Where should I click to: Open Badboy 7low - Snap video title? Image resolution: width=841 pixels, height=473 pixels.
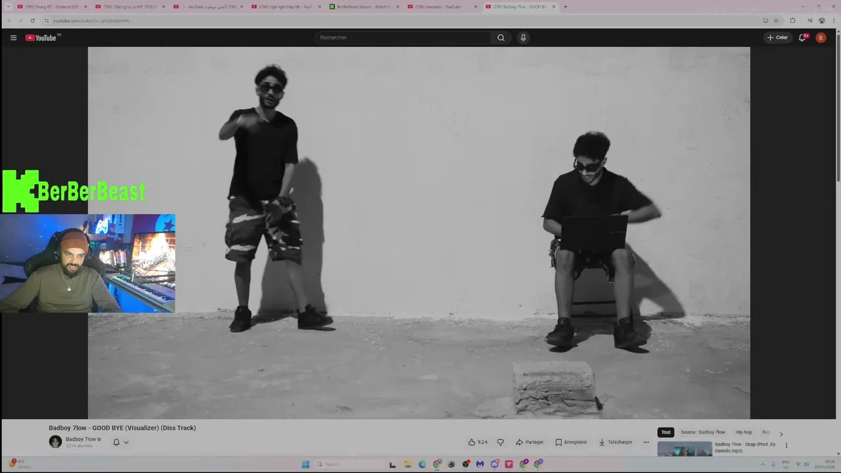click(745, 447)
